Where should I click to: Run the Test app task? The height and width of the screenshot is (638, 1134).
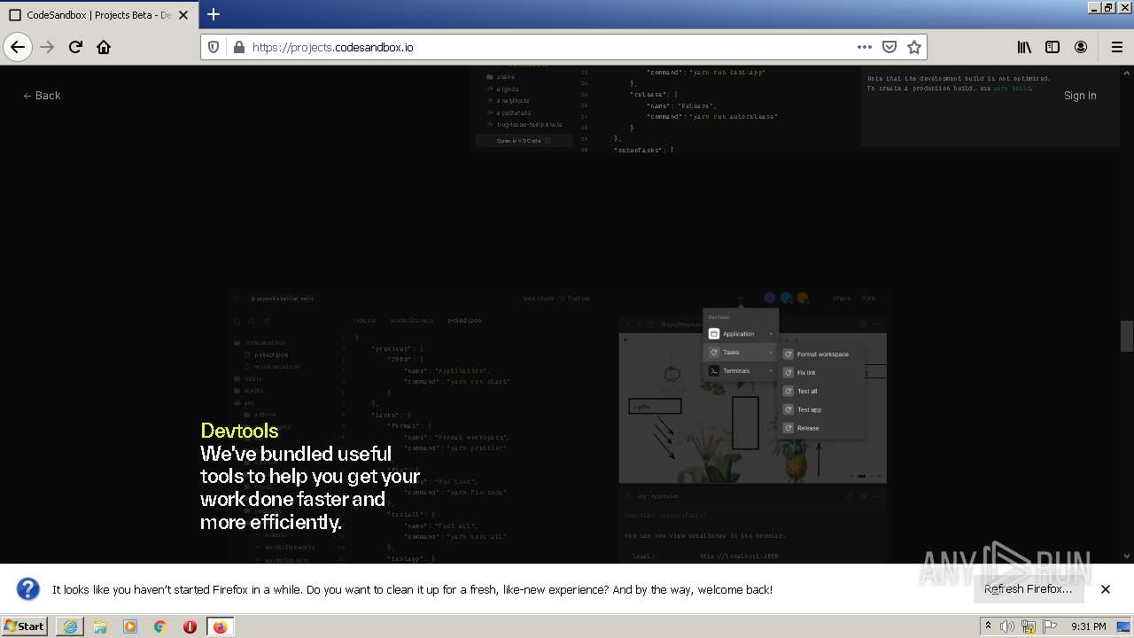click(822, 410)
